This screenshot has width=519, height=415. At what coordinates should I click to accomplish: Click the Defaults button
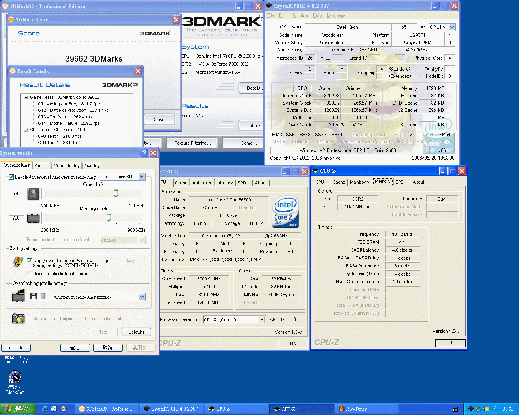coord(136,332)
